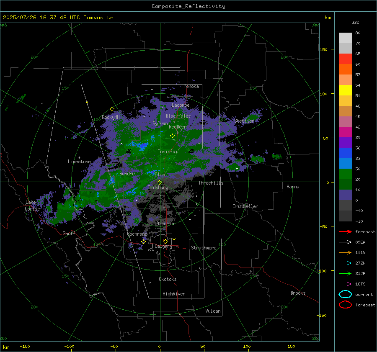Click the Brooks label

298,293
